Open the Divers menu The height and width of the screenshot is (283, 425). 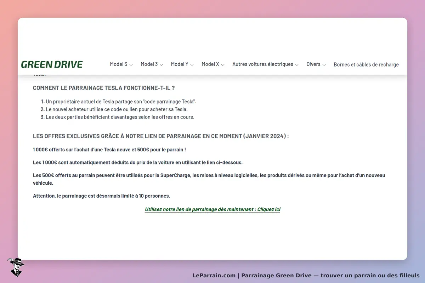(x=313, y=64)
